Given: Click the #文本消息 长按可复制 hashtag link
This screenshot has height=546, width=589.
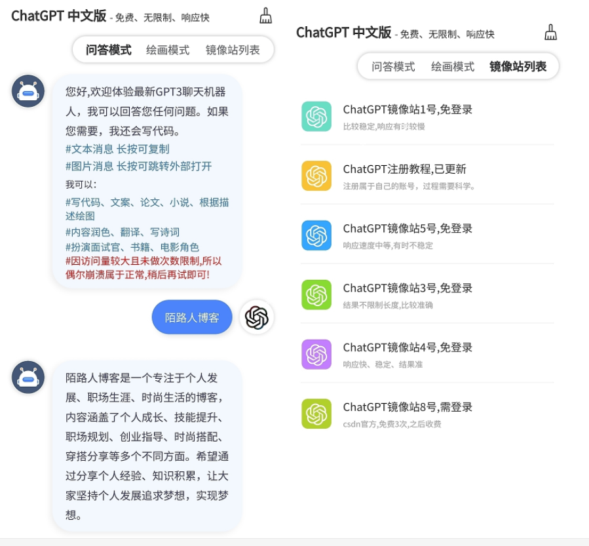Looking at the screenshot, I should (x=117, y=149).
